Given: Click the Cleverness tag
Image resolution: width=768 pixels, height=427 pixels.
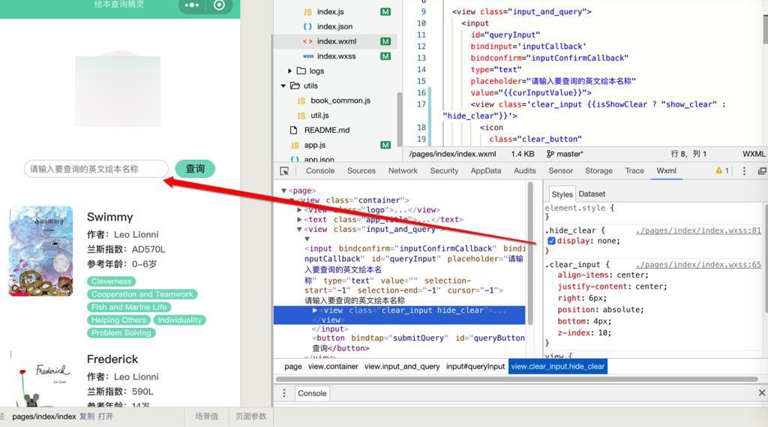Looking at the screenshot, I should point(111,281).
